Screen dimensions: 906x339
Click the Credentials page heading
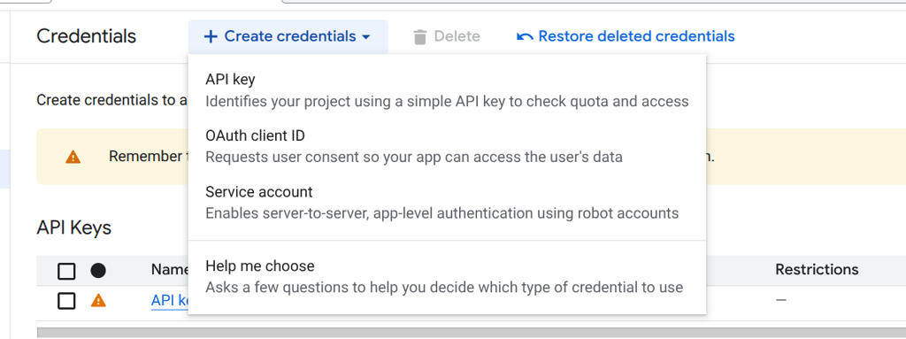point(87,36)
